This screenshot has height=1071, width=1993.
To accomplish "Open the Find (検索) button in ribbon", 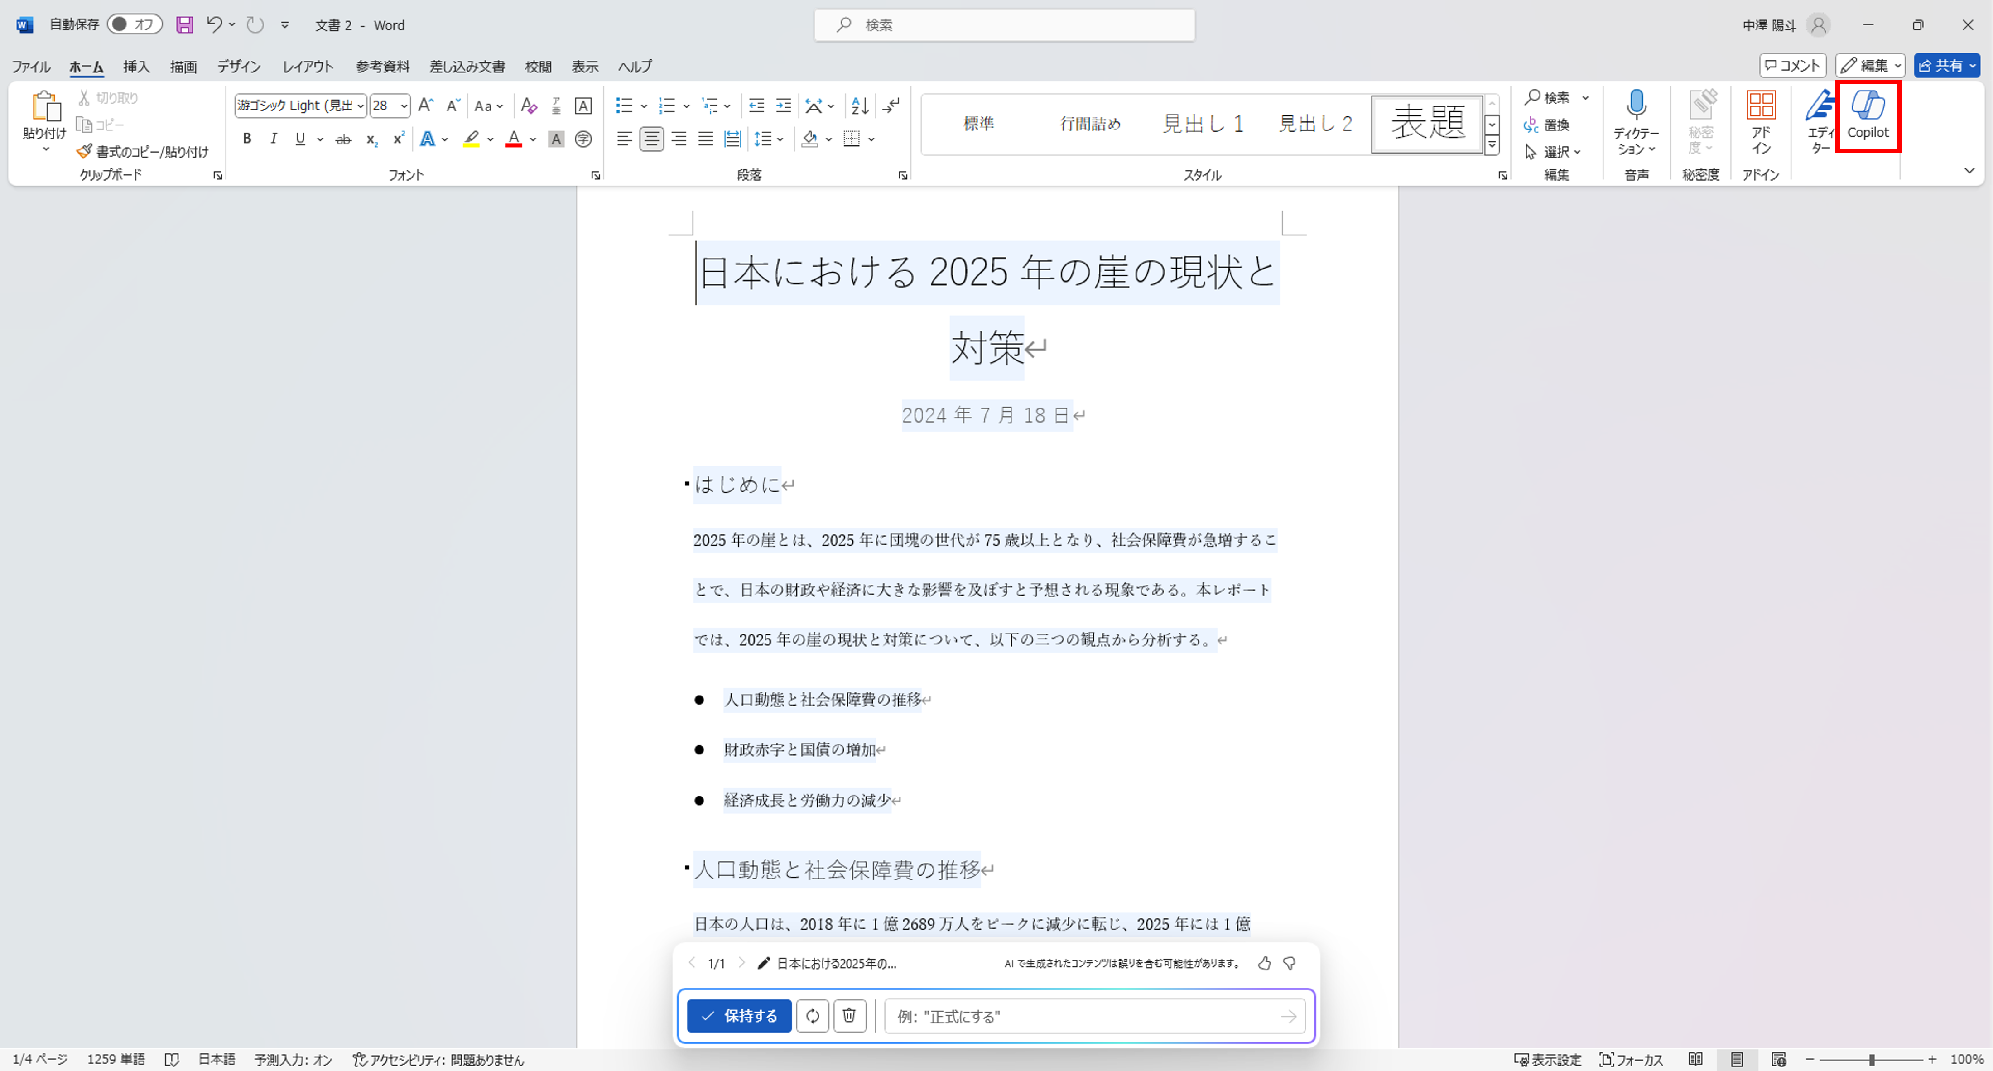I will coord(1547,97).
